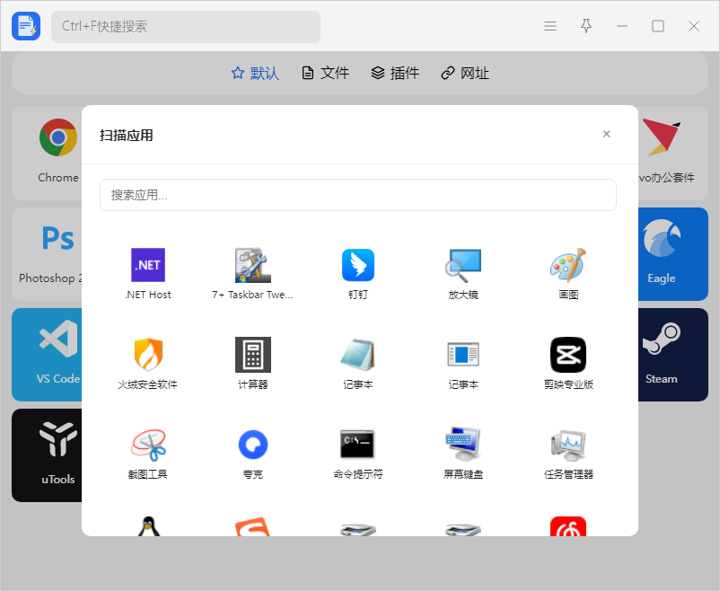Pick the 命令提示符 command prompt icon
Image resolution: width=720 pixels, height=591 pixels.
(357, 444)
